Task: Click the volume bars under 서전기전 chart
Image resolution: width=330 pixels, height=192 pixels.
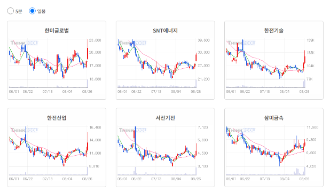Action: 157,171
